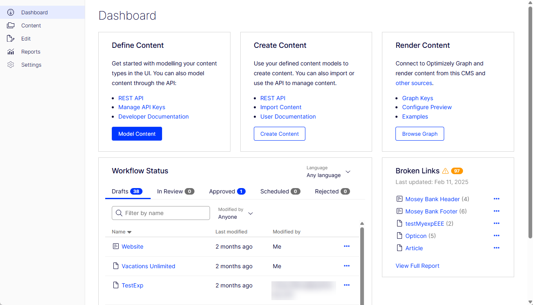This screenshot has width=533, height=305.
Task: Click the Content folder icon in sidebar
Action: click(11, 25)
